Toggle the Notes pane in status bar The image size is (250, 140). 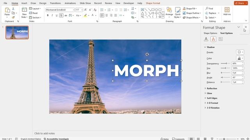pyautogui.click(x=165, y=139)
